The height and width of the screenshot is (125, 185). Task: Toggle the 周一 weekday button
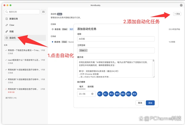pyautogui.click(x=100, y=94)
